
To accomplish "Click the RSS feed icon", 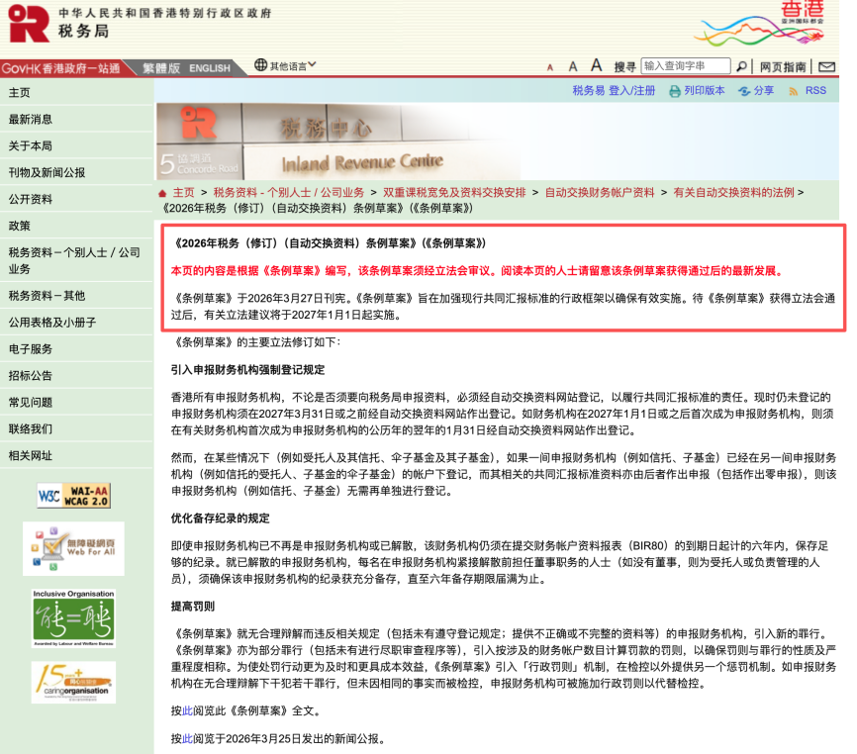I will coord(794,90).
